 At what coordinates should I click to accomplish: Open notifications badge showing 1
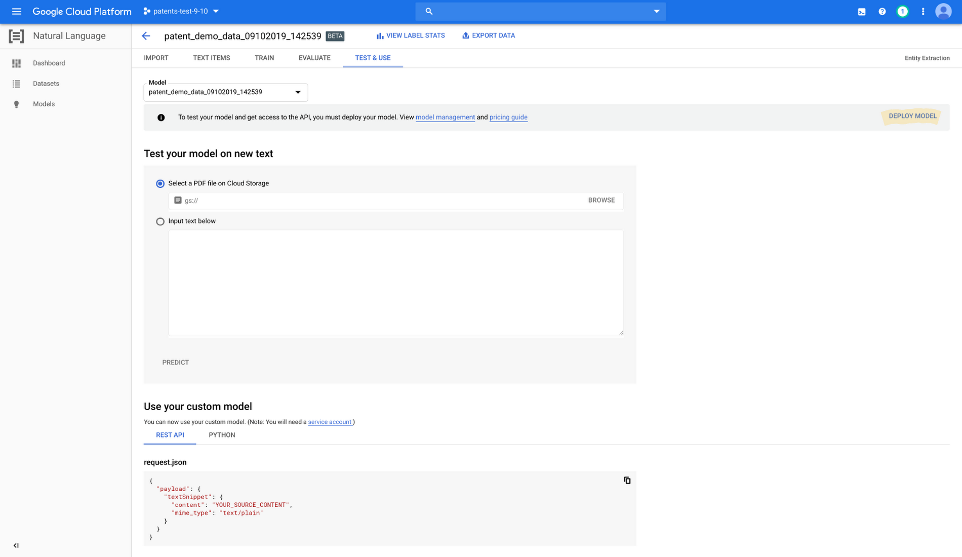click(902, 12)
